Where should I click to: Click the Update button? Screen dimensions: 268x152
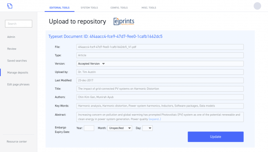coord(216,137)
